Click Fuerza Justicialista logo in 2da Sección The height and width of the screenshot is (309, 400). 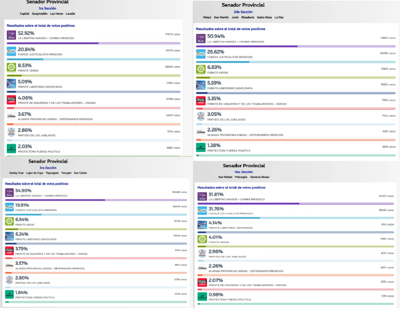pyautogui.click(x=201, y=54)
